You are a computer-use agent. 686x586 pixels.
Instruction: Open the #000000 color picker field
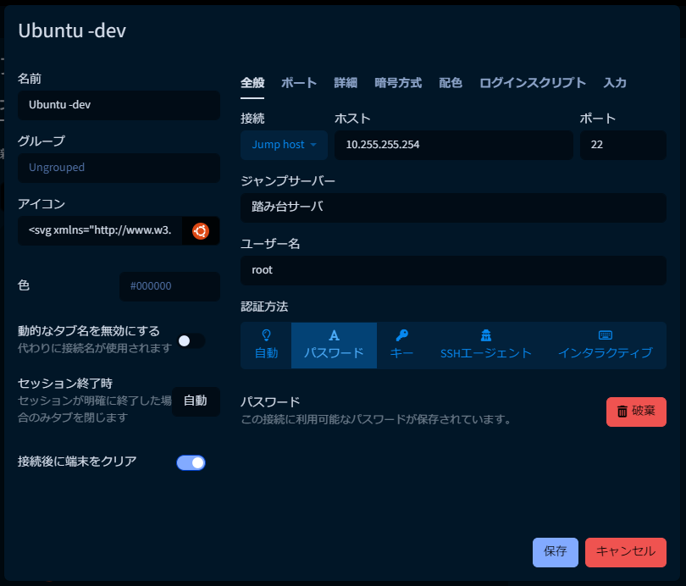(169, 286)
